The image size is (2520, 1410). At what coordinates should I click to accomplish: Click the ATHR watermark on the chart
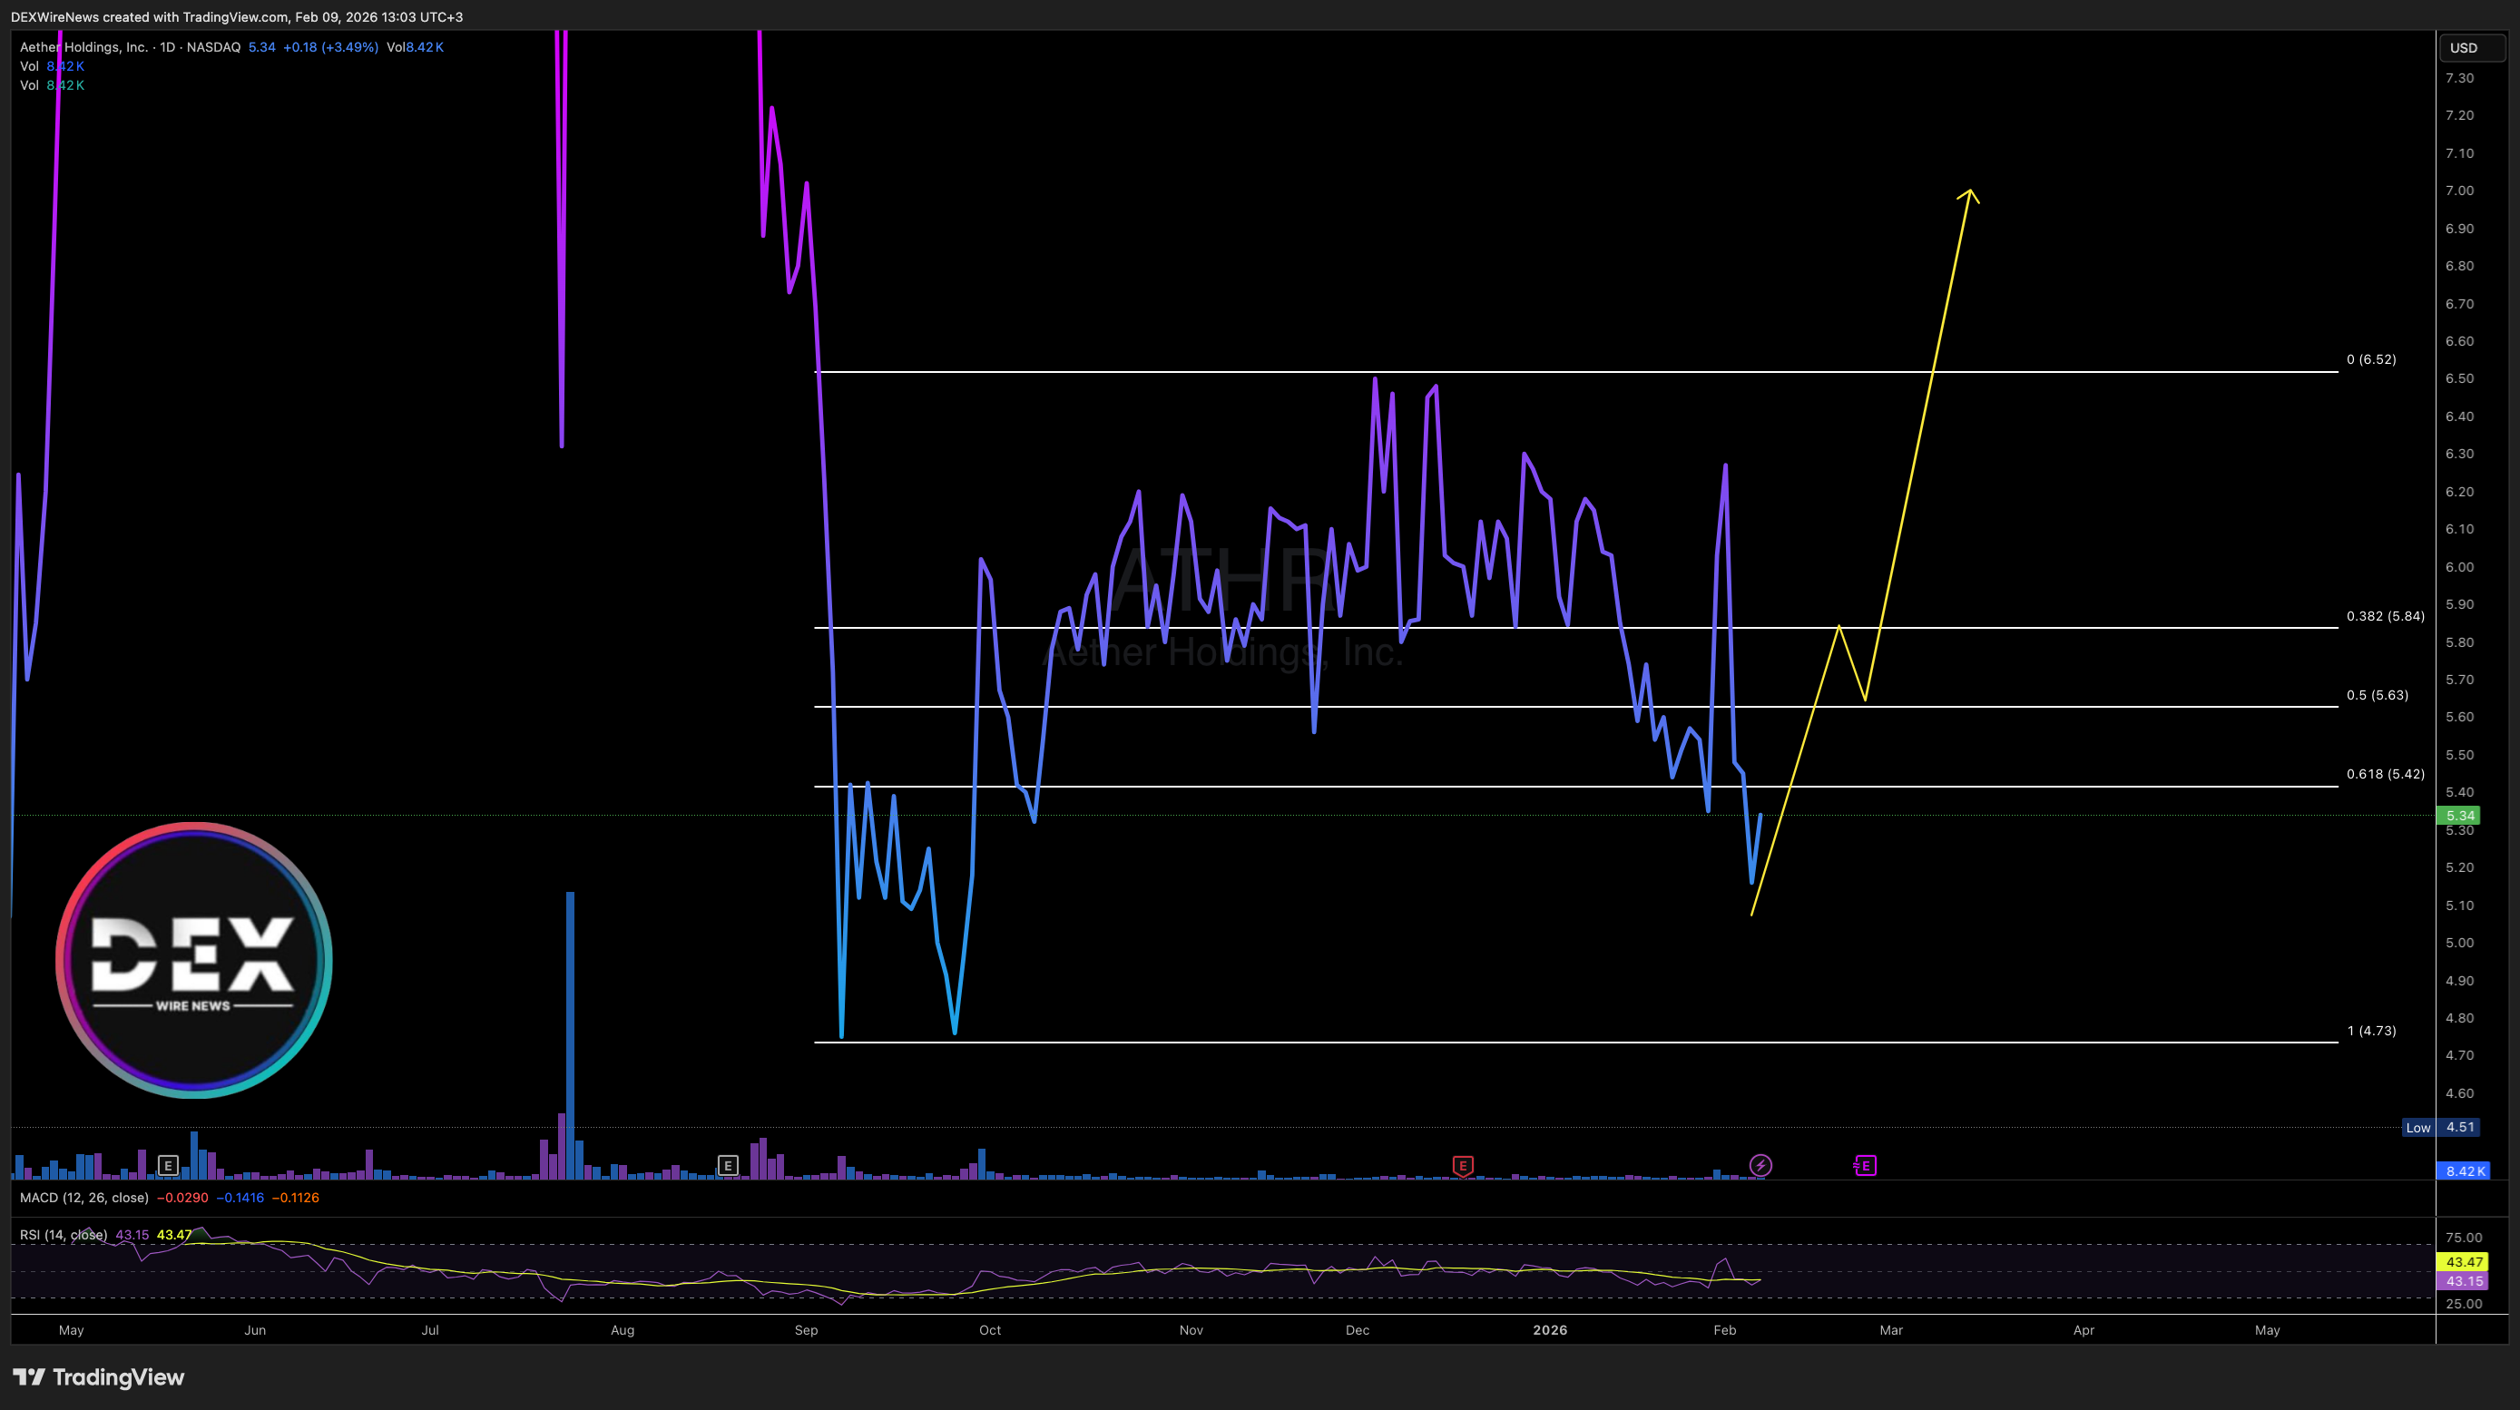pos(1223,579)
